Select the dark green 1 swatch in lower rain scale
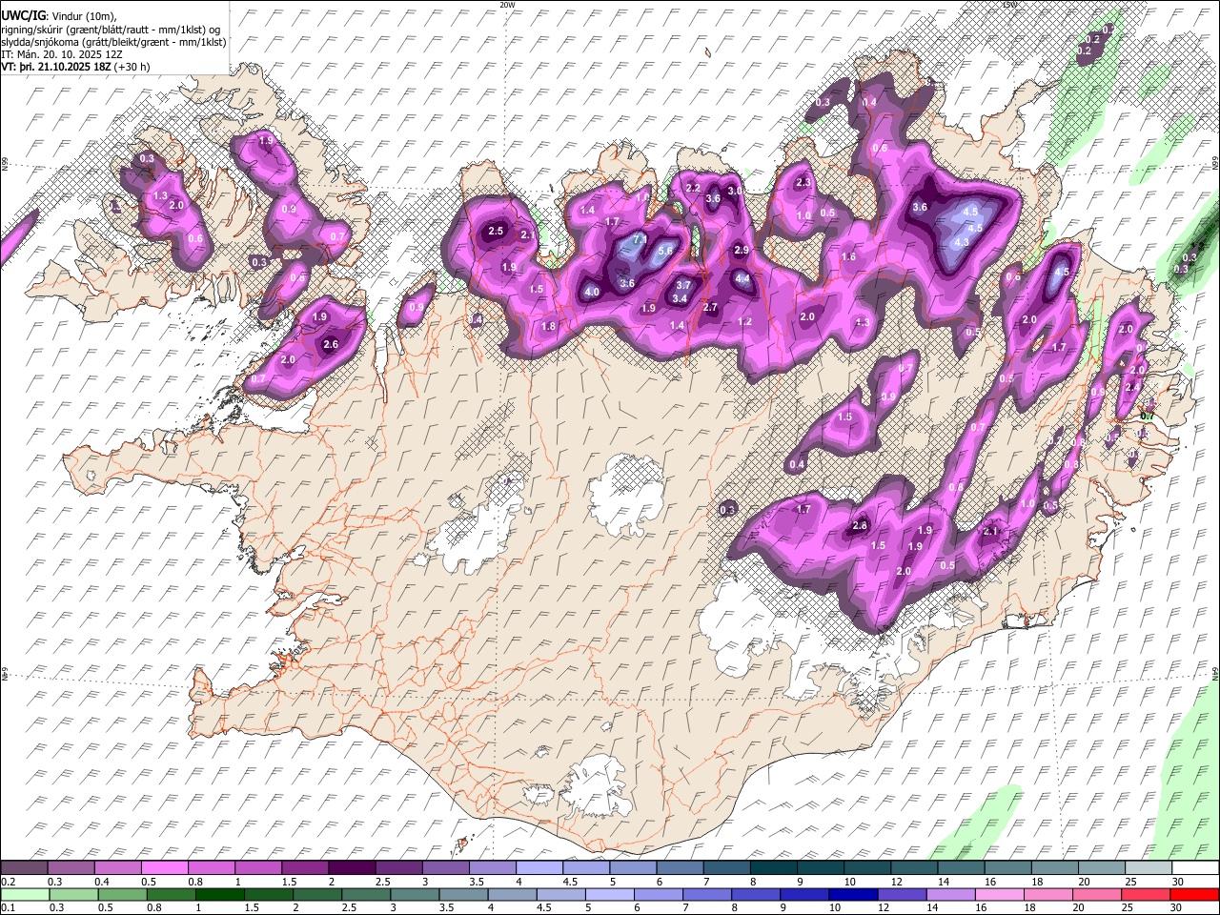Screen dimensions: 1220x915 click(x=220, y=894)
